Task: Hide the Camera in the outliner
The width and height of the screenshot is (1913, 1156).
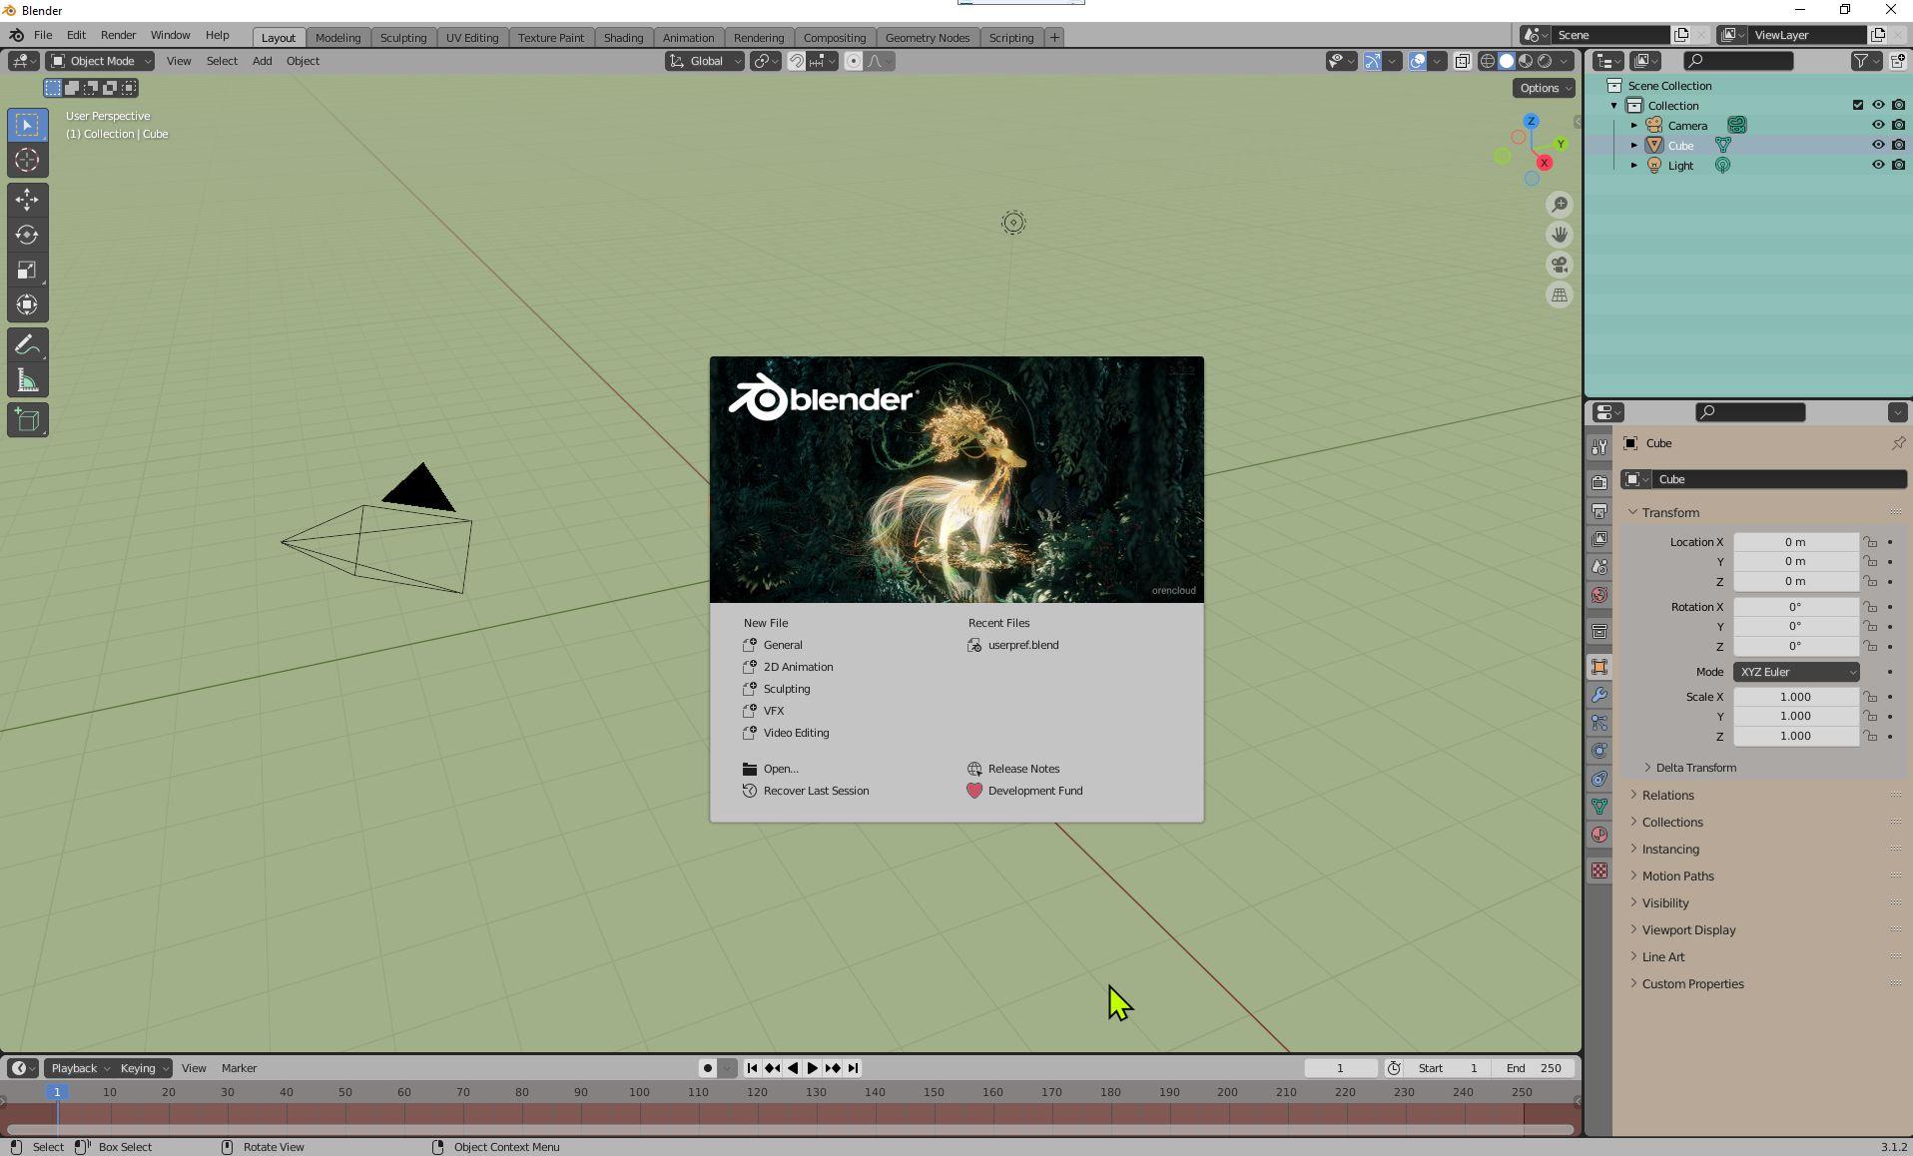Action: pos(1877,126)
